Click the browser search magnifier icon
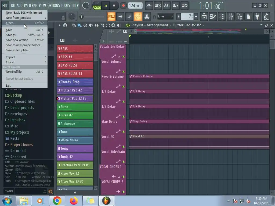This screenshot has width=275, height=206. tap(50, 192)
